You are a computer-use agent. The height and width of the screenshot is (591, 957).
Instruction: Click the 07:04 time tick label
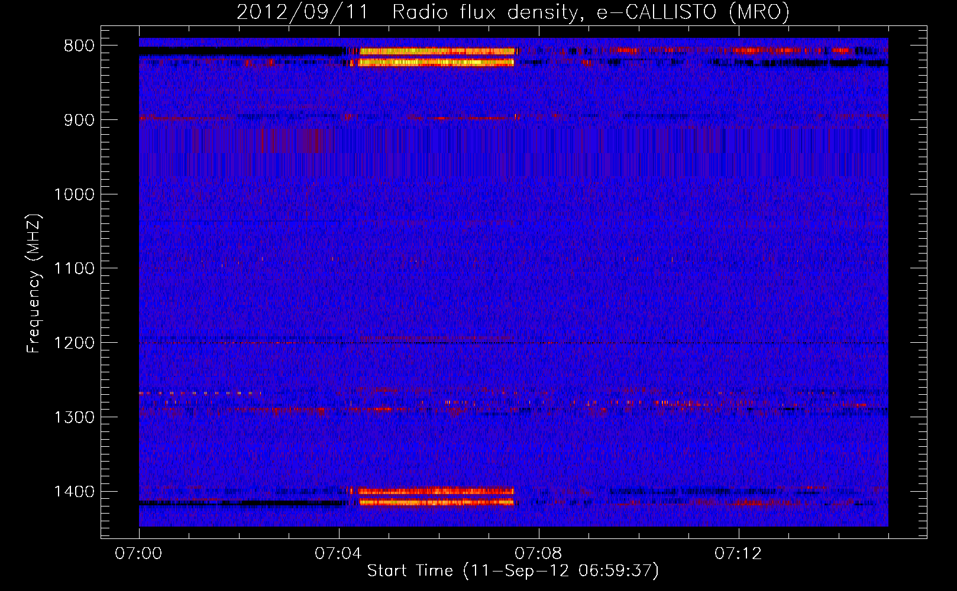click(x=339, y=554)
